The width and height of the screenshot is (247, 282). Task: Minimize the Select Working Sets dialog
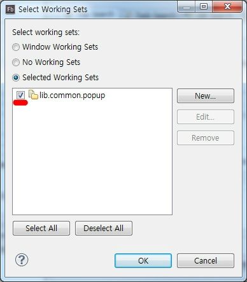click(186, 8)
